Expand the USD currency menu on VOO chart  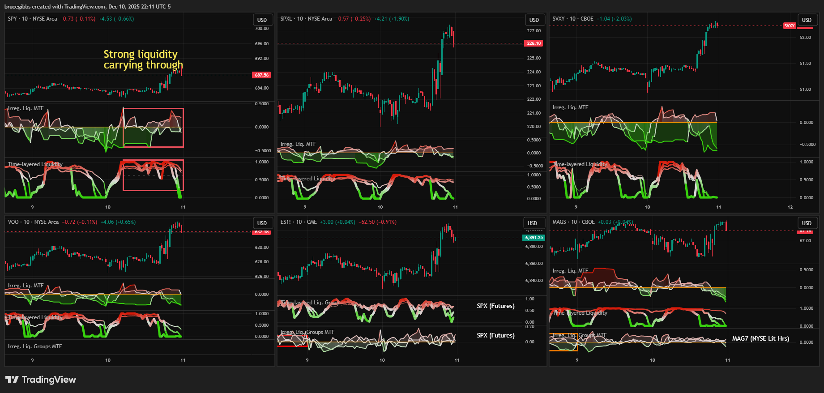pos(262,223)
